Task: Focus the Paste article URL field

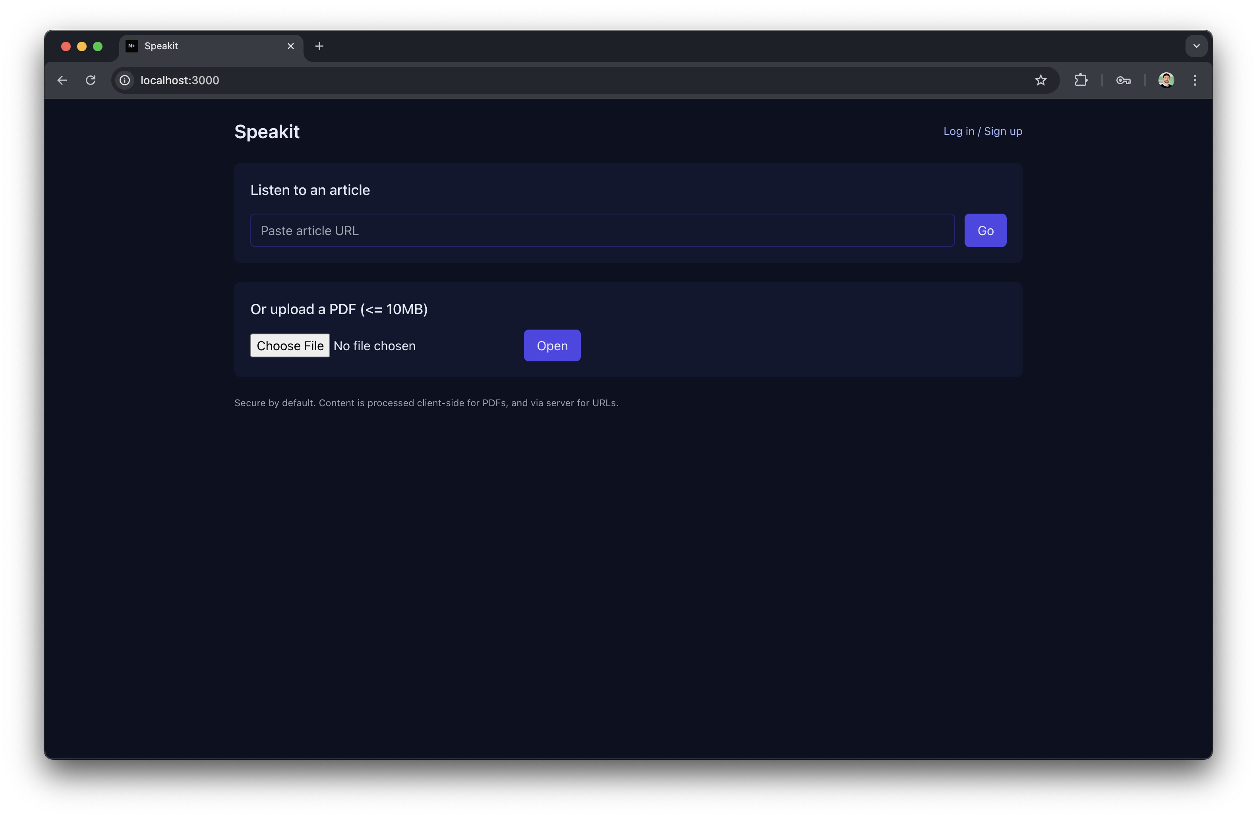Action: point(602,231)
